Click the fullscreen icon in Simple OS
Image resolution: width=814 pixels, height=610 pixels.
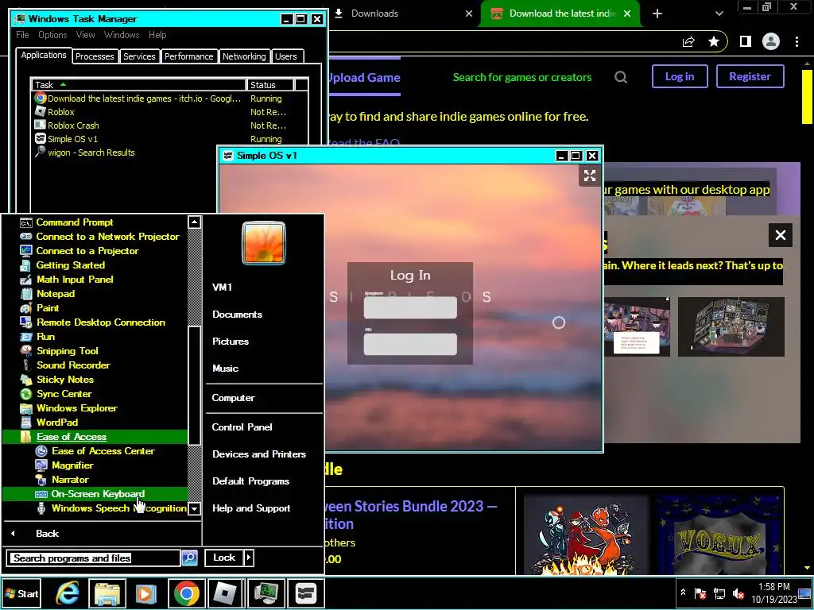tap(590, 176)
